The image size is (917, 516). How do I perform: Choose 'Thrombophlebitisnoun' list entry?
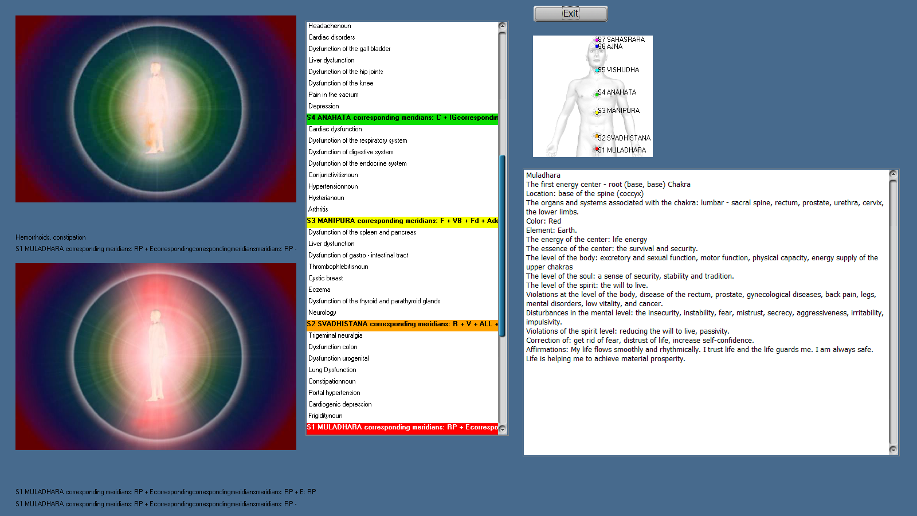pyautogui.click(x=338, y=267)
